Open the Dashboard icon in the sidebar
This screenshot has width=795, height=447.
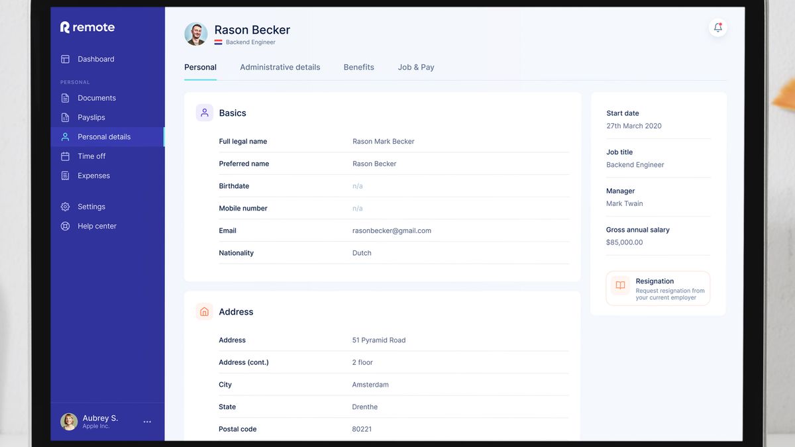65,58
